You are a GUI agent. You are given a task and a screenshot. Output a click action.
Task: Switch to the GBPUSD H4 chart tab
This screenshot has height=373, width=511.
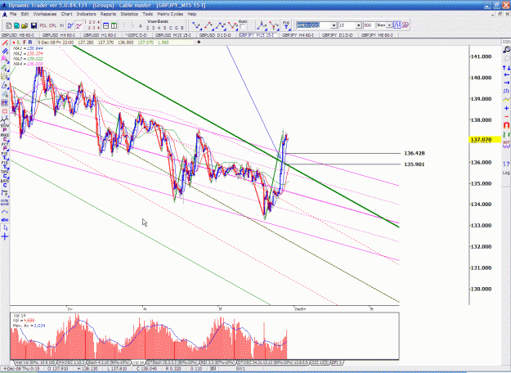(x=59, y=35)
